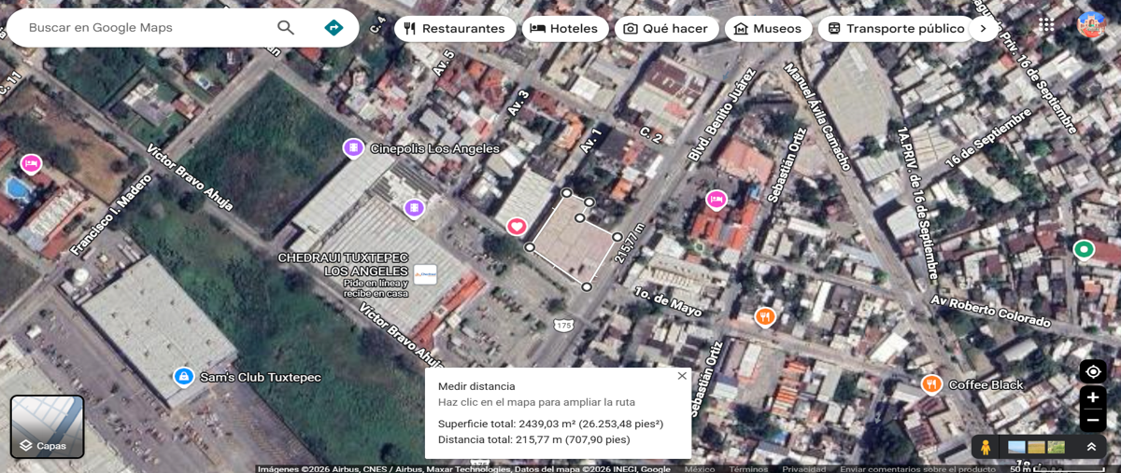Expand more category chips with the arrow
Image resolution: width=1121 pixels, height=473 pixels.
coord(982,29)
